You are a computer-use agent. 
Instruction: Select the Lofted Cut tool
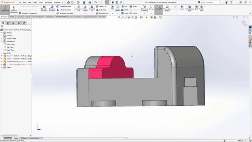[101, 10]
